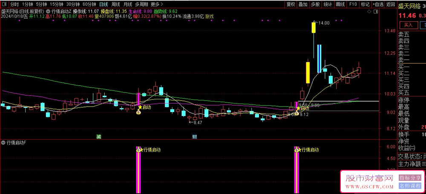Click the 减 marker below the chart
426x194 pixels.
click(99, 137)
